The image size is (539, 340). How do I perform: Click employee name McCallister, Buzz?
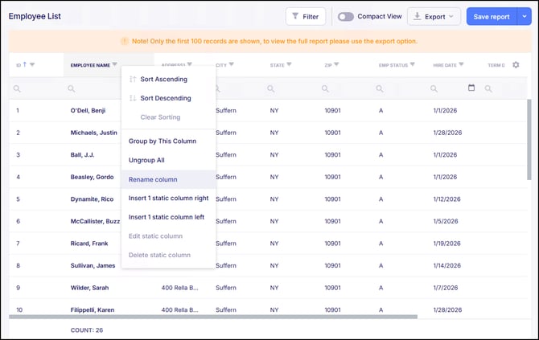(95, 221)
